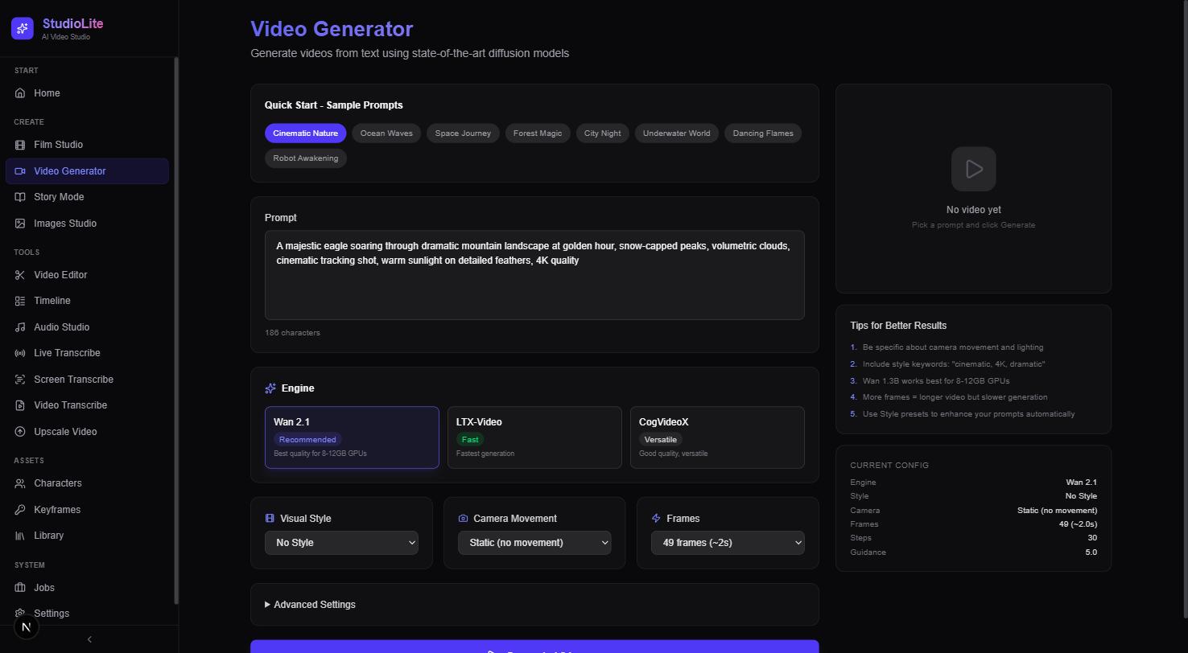This screenshot has width=1188, height=653.
Task: Pick the Underwater World prompt chip
Action: (677, 133)
